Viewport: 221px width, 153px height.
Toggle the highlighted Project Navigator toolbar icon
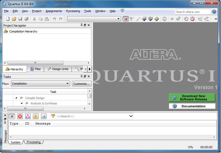pos(126,19)
